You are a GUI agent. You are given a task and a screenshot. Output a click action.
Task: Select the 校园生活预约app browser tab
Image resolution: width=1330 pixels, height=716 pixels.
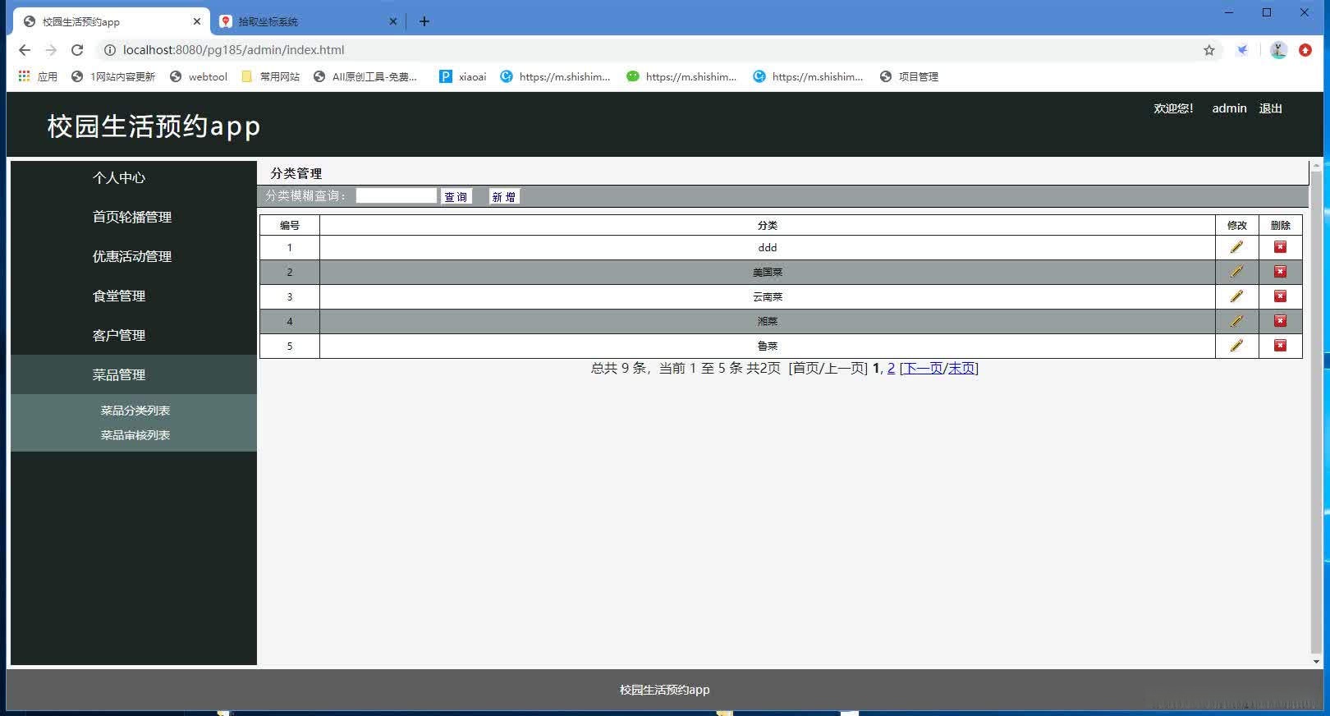click(x=111, y=21)
